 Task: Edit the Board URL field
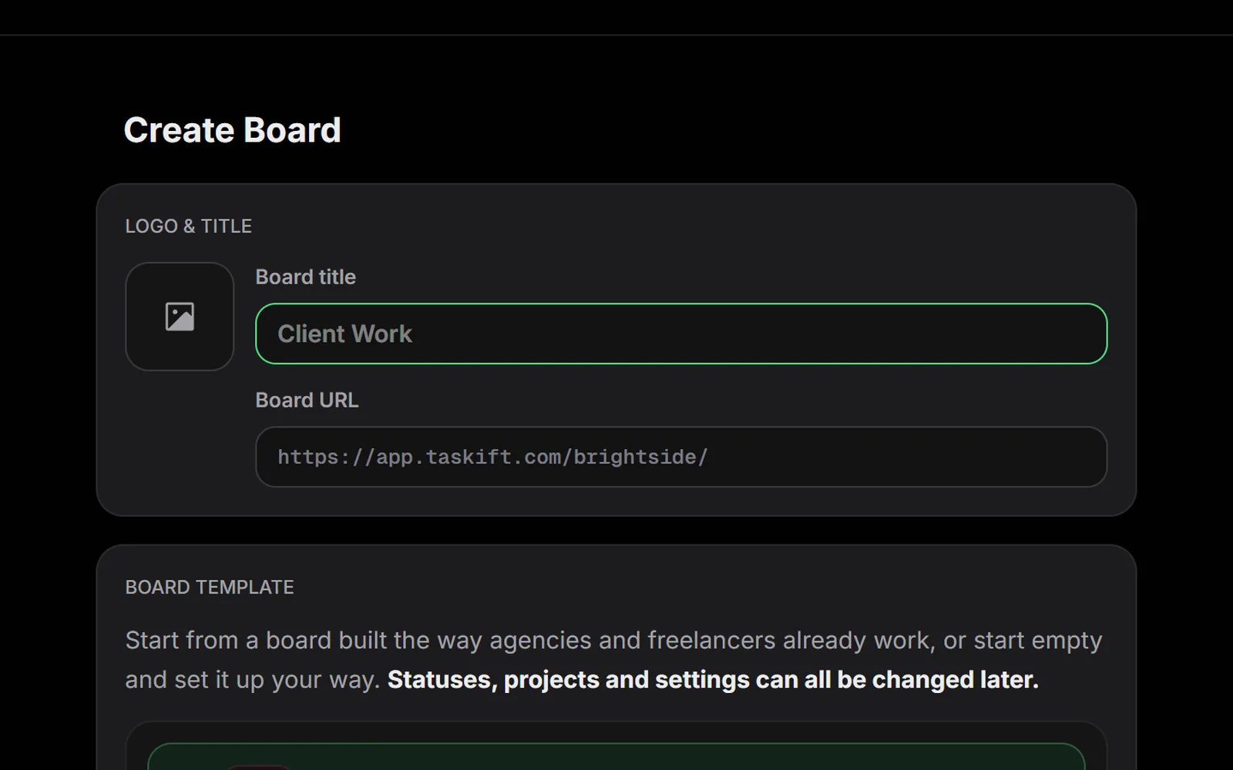(681, 457)
